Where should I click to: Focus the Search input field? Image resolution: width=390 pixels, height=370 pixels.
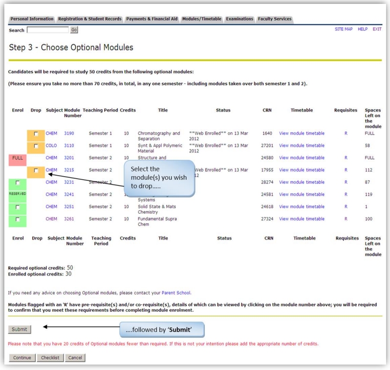(x=48, y=30)
